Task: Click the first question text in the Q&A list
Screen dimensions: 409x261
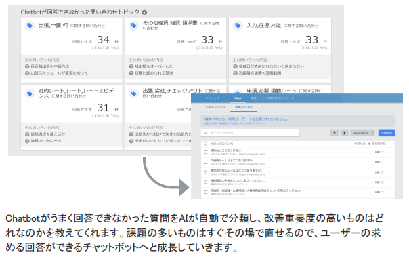Action: point(226,150)
